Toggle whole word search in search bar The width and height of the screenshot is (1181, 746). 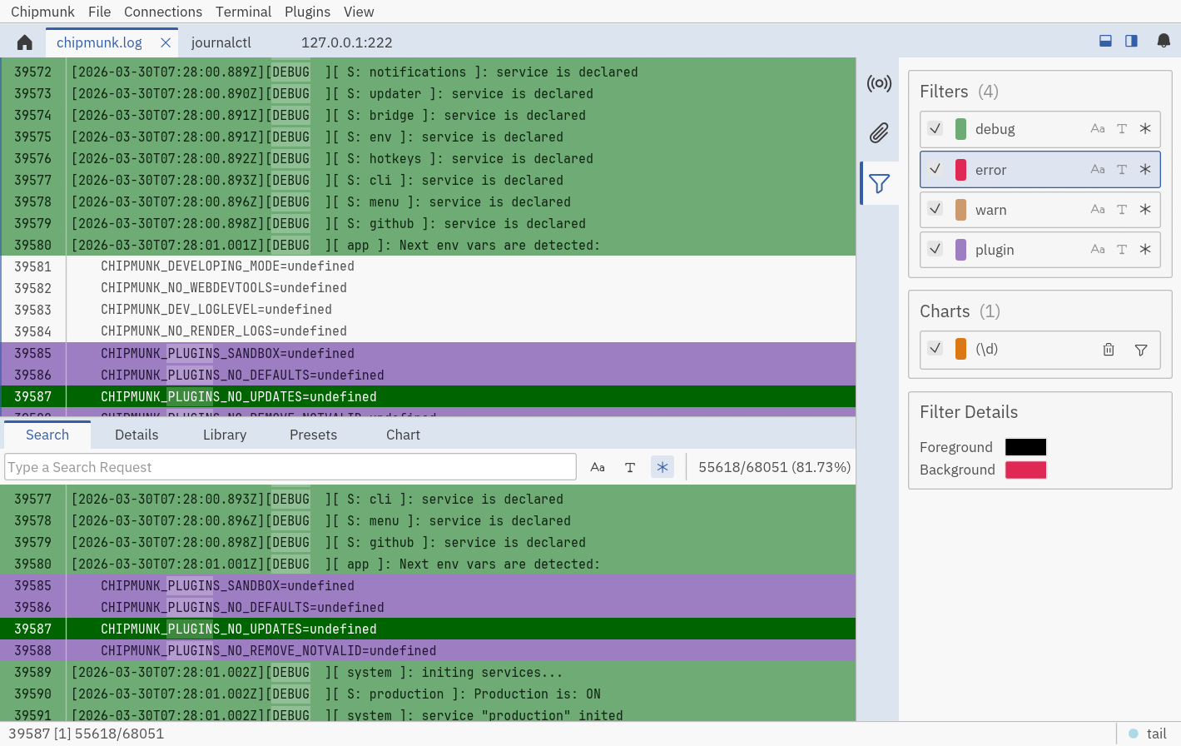click(x=630, y=467)
